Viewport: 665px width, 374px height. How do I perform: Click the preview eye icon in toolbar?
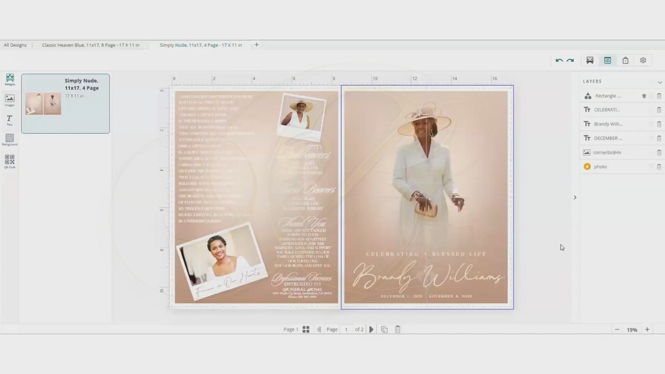608,60
